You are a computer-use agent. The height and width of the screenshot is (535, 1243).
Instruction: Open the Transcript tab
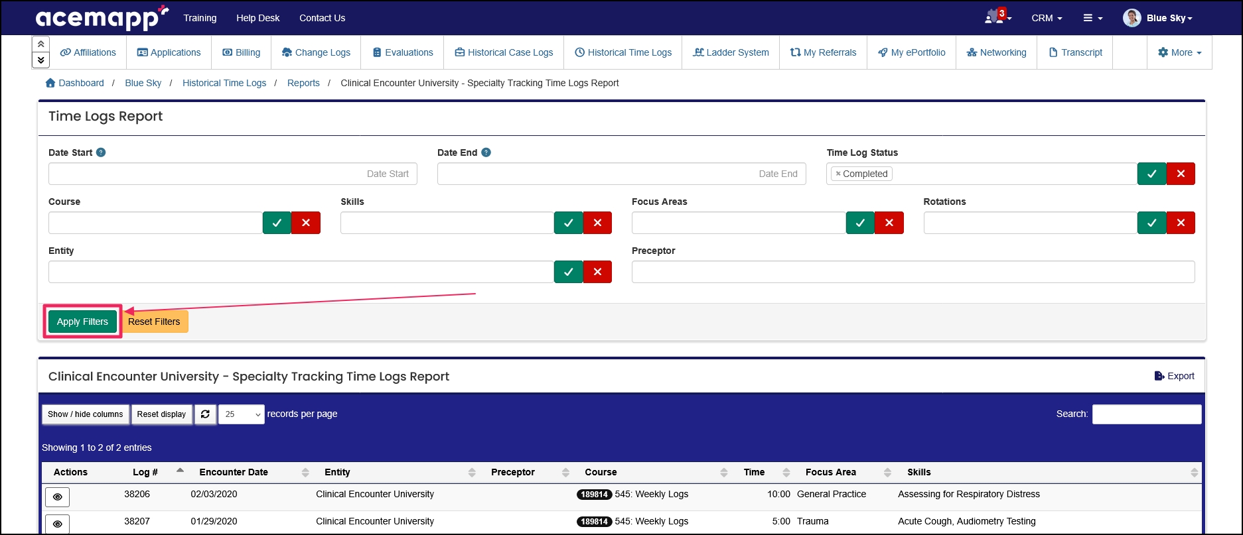[x=1075, y=52]
